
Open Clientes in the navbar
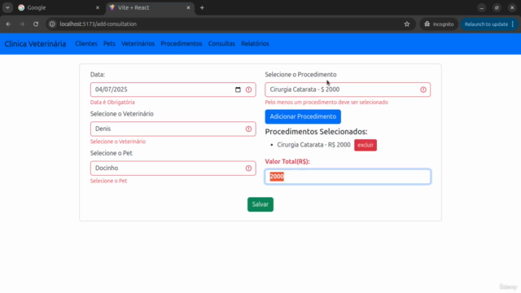click(x=86, y=43)
